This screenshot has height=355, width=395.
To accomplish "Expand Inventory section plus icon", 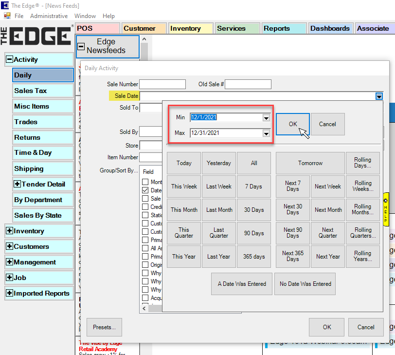I will (9, 231).
